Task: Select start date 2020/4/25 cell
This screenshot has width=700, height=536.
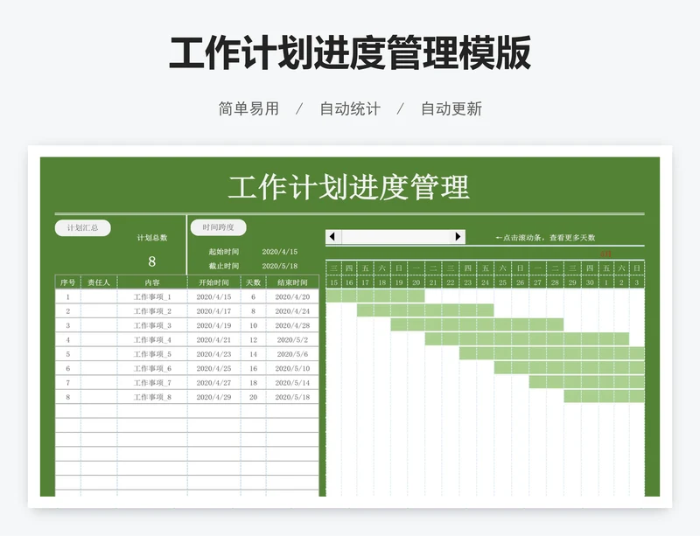Action: coord(213,368)
